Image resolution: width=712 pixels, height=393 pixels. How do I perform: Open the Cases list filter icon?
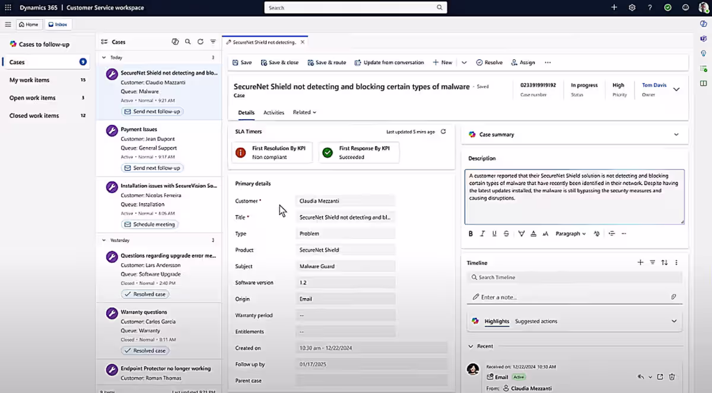pos(213,42)
